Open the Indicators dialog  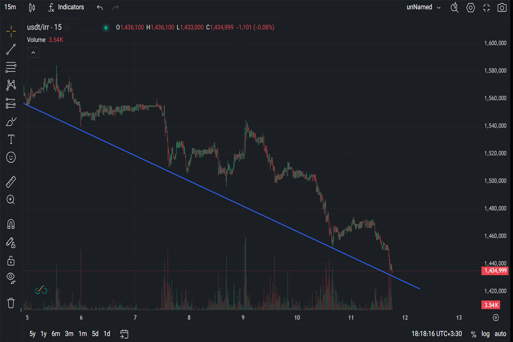coord(66,7)
